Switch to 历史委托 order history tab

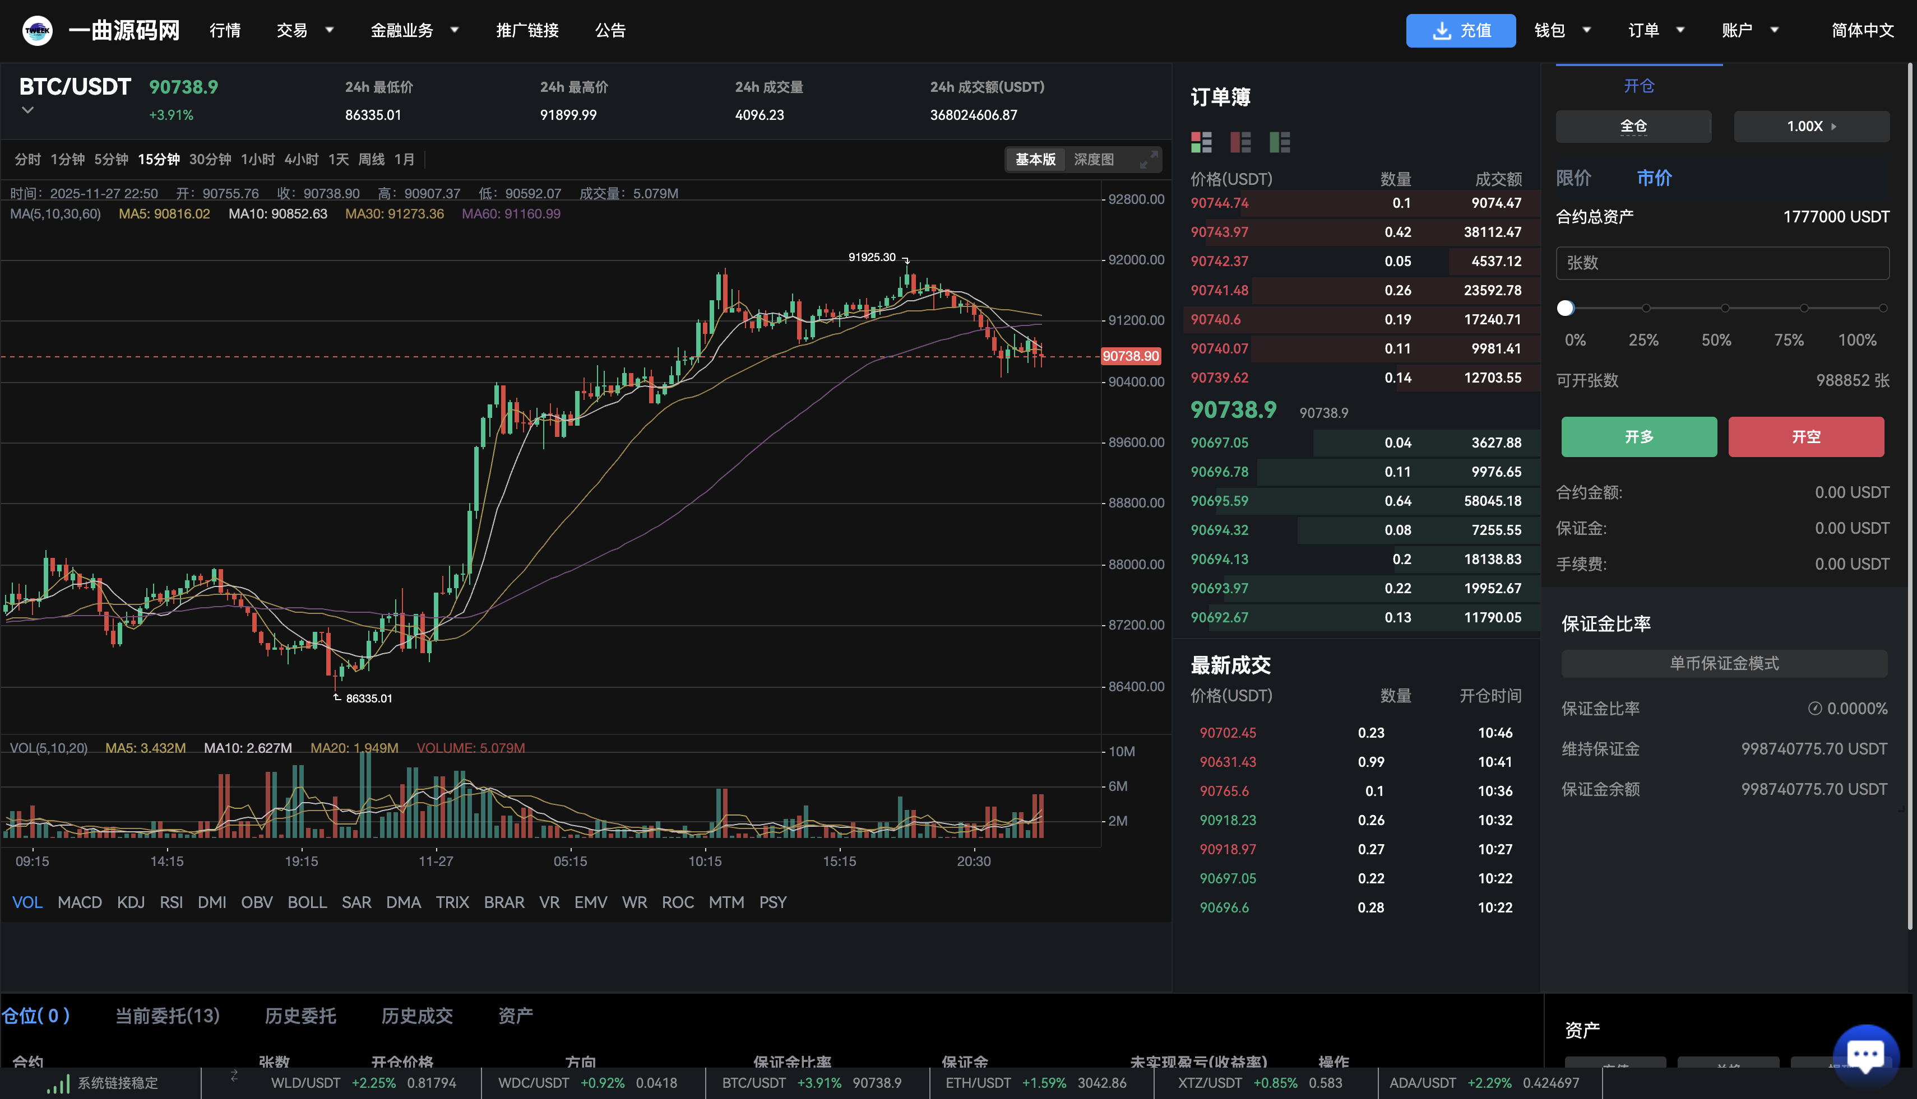tap(300, 1016)
